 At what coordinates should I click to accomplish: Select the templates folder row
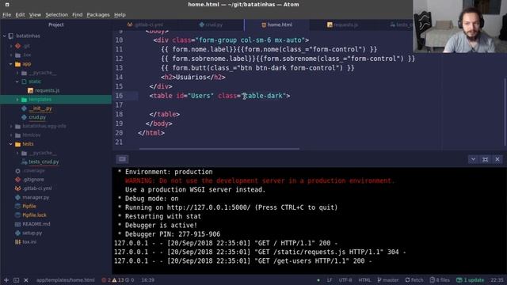[x=56, y=100]
